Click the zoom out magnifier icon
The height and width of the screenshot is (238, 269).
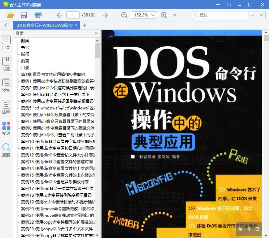click(x=124, y=15)
